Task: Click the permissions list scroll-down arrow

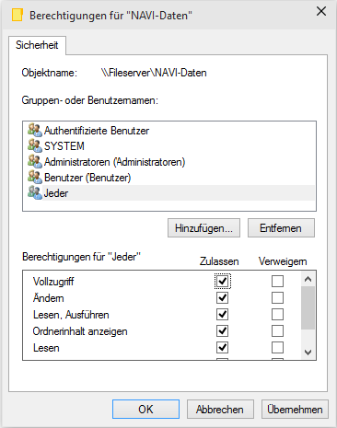Action: point(308,353)
